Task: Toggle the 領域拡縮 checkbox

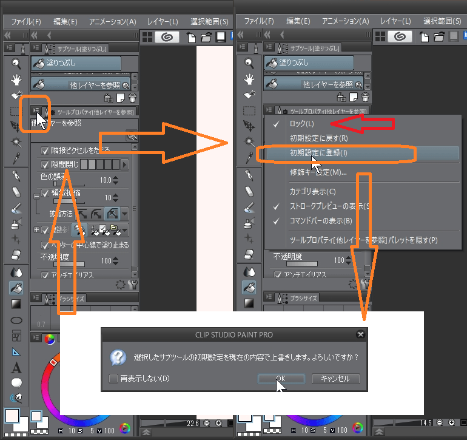Action: (45, 193)
